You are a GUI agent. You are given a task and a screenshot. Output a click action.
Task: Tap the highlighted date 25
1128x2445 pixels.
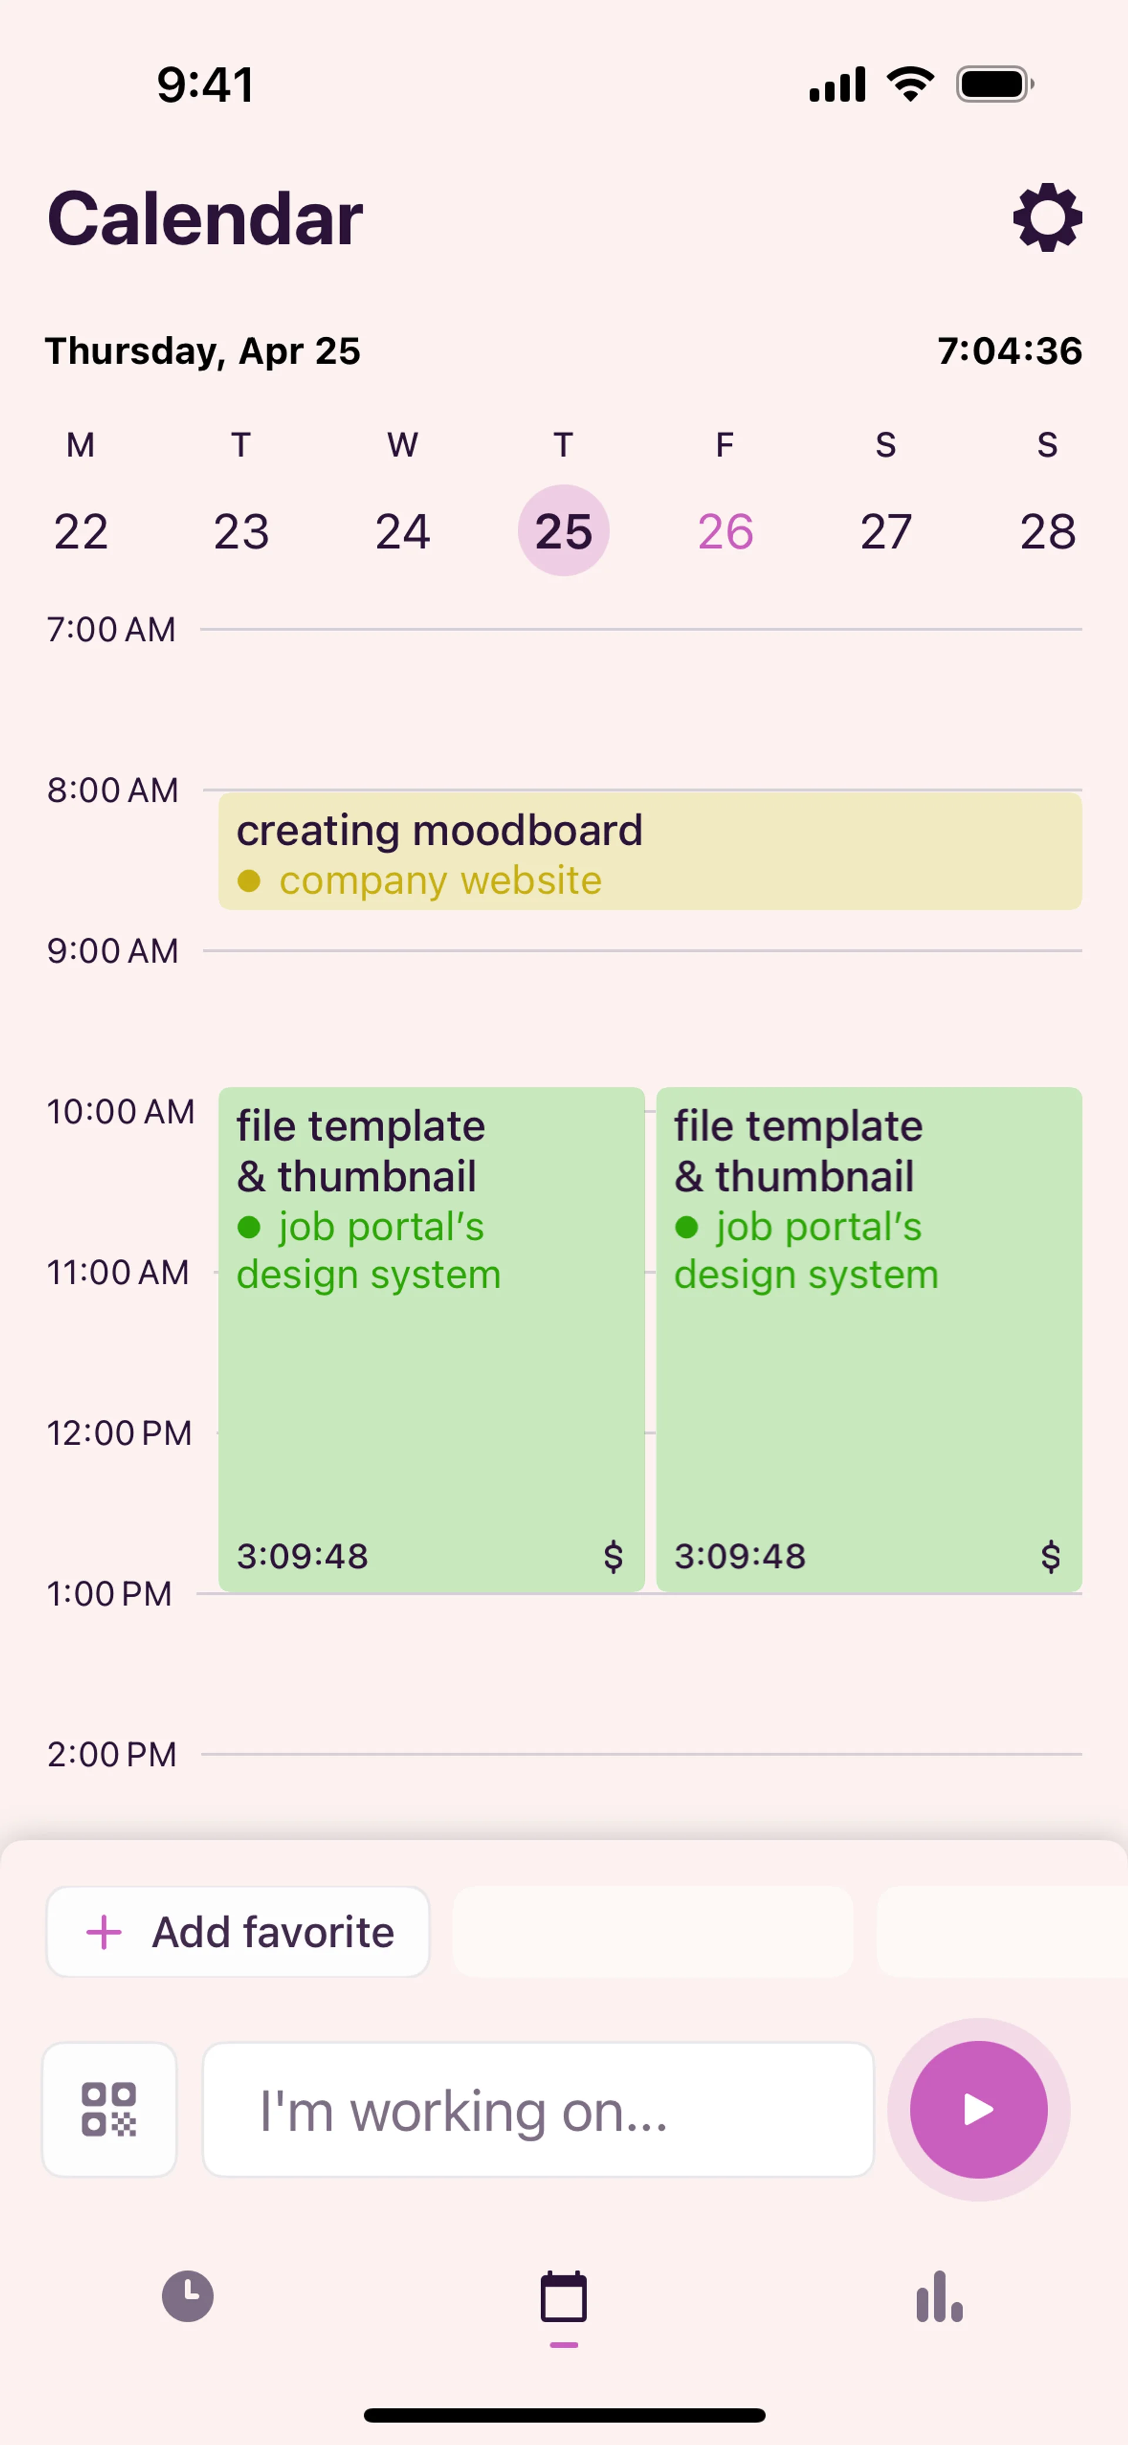coord(564,530)
